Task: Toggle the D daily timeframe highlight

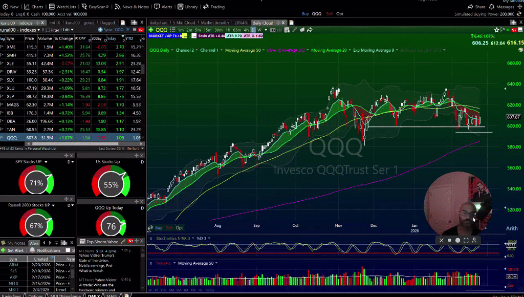Action: pos(252,30)
